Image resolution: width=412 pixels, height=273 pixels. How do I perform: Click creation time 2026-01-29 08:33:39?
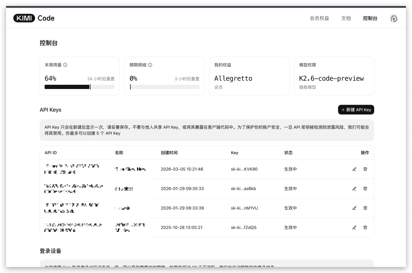[x=182, y=208]
